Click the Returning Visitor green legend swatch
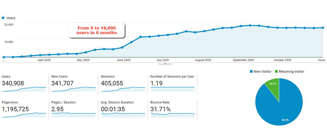The height and width of the screenshot is (139, 327). (276, 72)
